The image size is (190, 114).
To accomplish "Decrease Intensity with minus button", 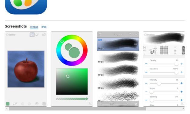I will (x=146, y=83).
